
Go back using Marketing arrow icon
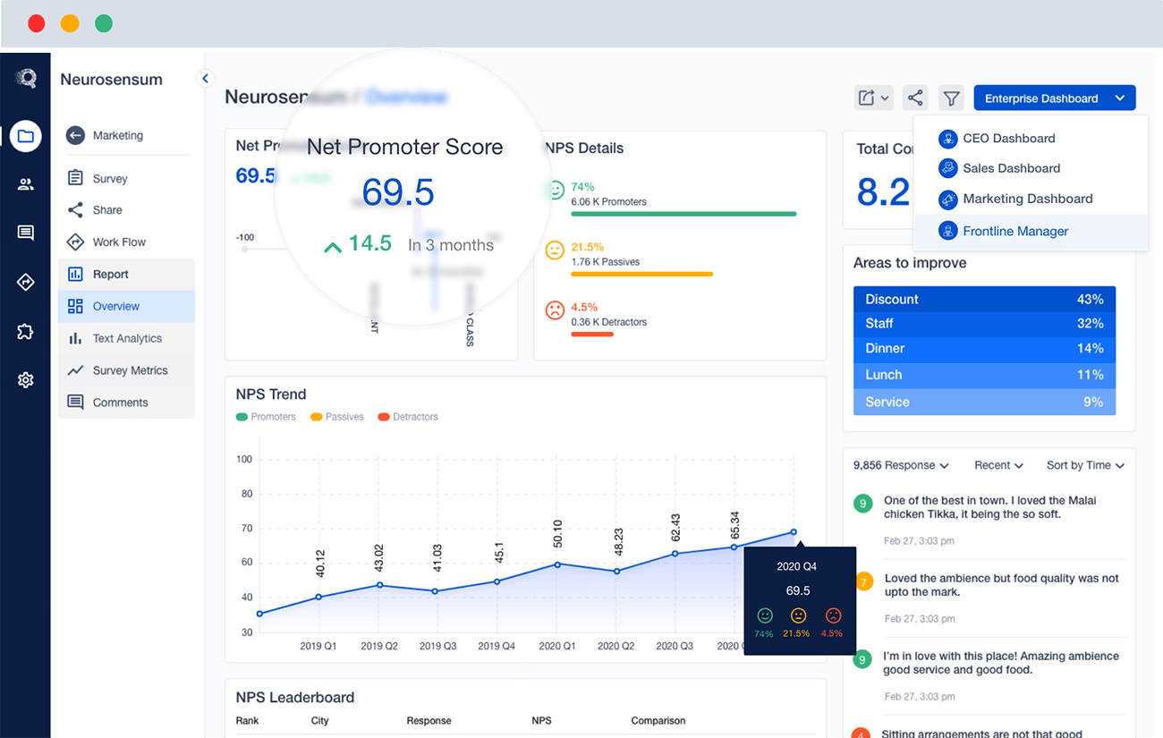[76, 135]
